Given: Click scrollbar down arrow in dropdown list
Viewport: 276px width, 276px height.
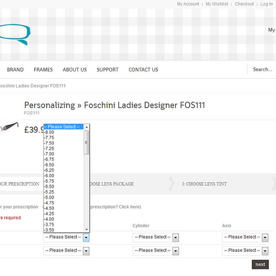Looking at the screenshot, I should pos(86,230).
